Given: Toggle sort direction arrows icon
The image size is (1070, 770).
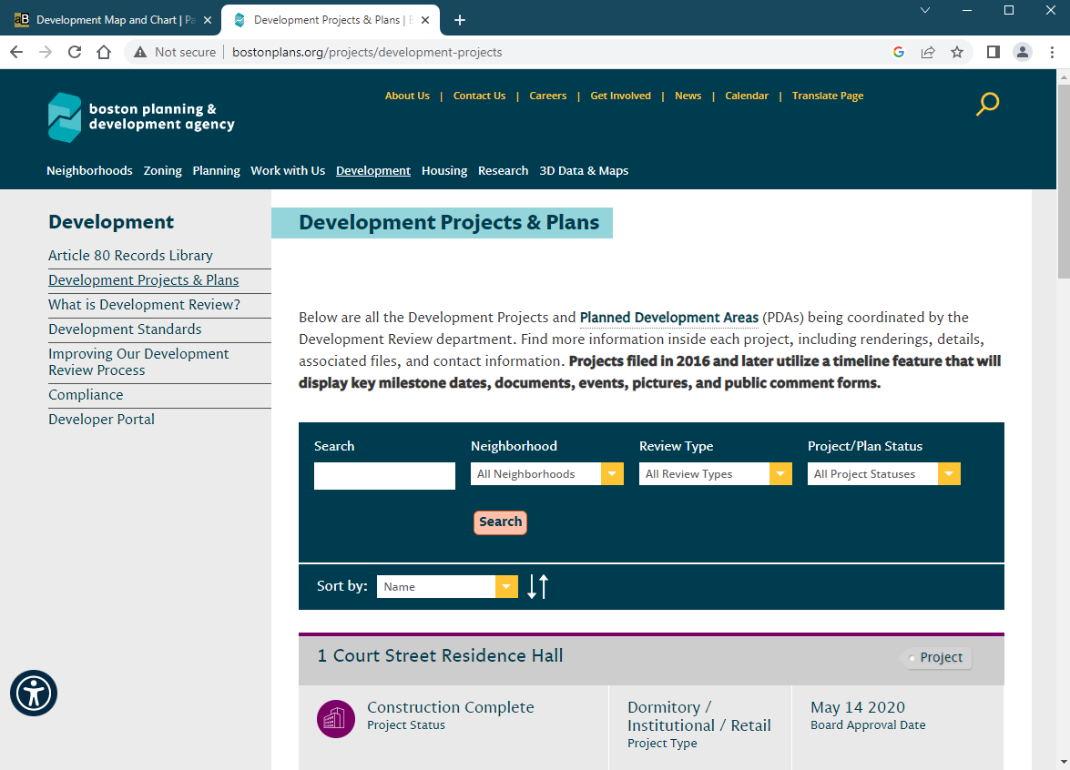Looking at the screenshot, I should [x=537, y=587].
